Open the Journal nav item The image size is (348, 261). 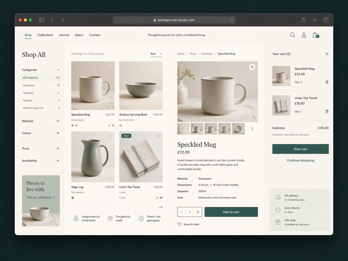pyautogui.click(x=64, y=35)
